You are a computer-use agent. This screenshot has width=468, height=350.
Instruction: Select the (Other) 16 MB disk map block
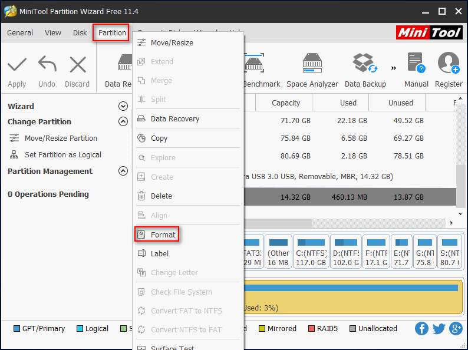278,252
